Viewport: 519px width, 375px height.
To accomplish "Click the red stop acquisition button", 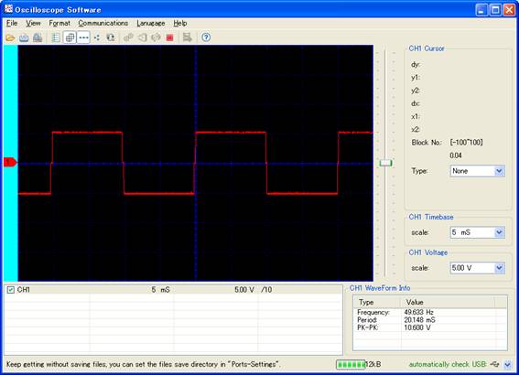I will [170, 37].
